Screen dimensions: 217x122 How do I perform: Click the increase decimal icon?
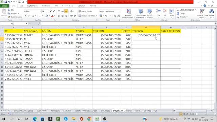115,16
